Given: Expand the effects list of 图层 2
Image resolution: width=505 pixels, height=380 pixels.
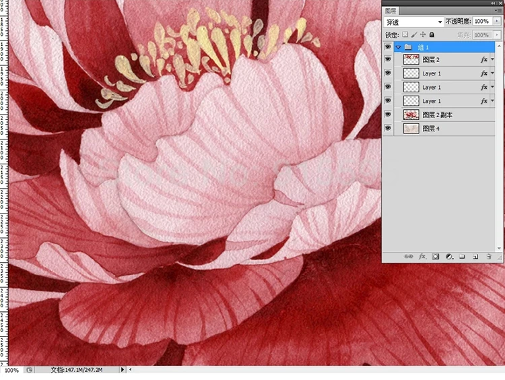Looking at the screenshot, I should [x=492, y=59].
